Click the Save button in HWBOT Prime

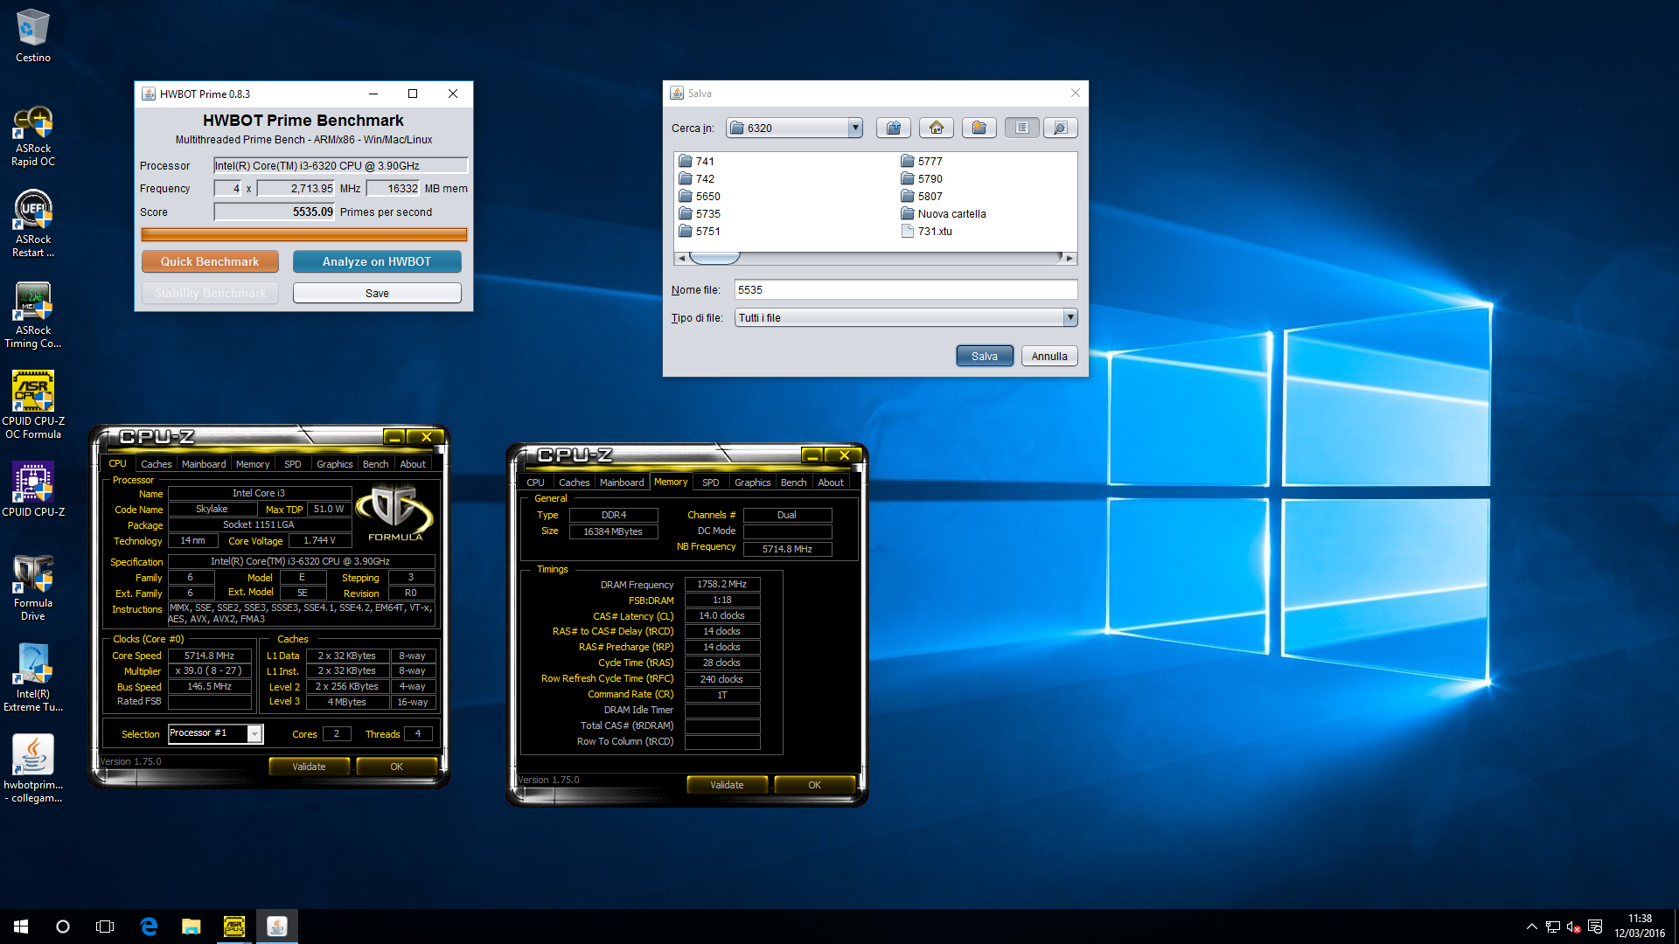(377, 293)
